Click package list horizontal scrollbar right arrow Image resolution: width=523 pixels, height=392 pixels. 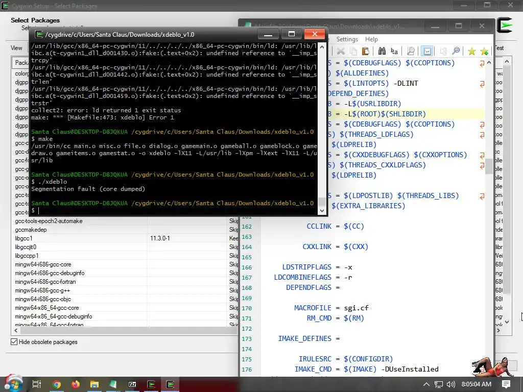[498, 330]
